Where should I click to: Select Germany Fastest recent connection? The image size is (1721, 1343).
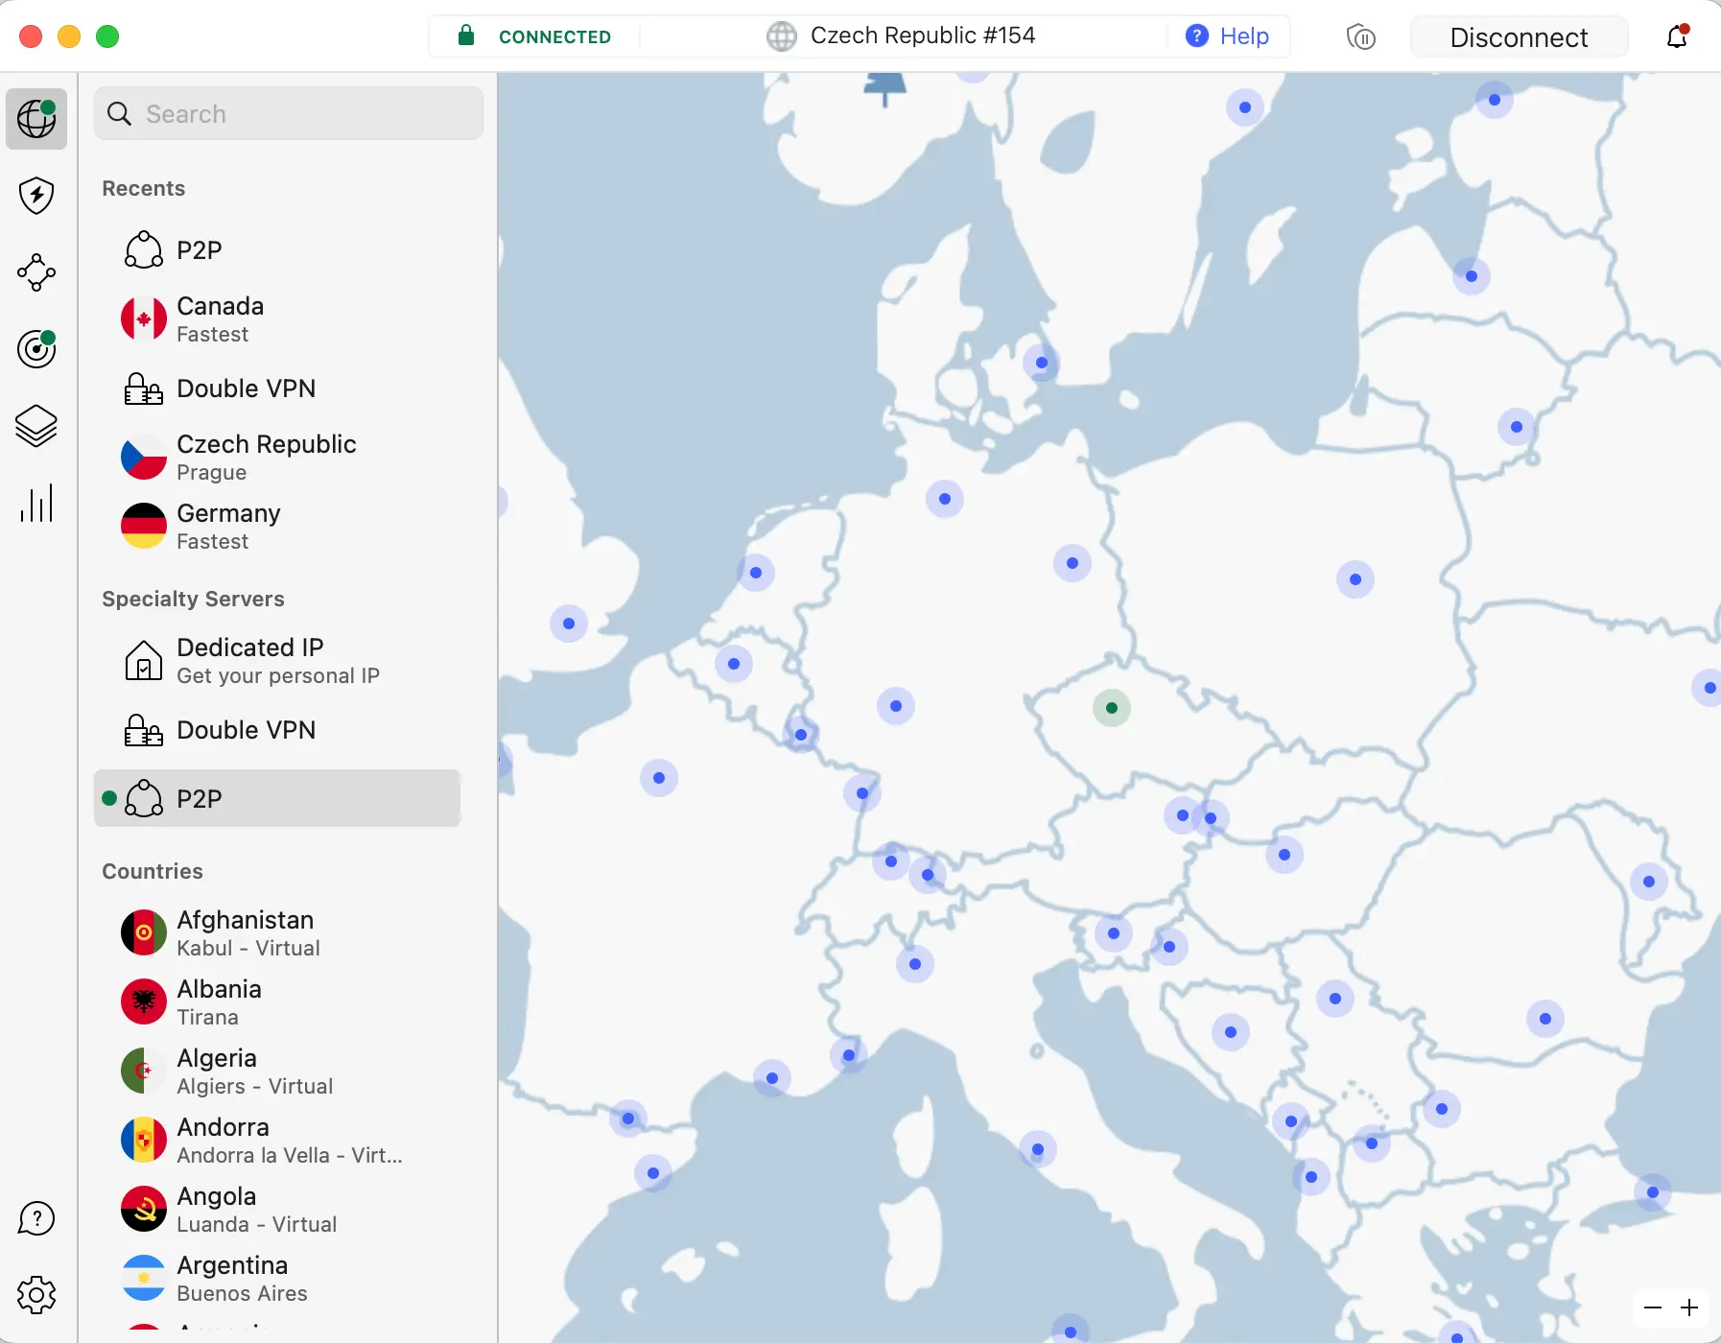click(277, 527)
